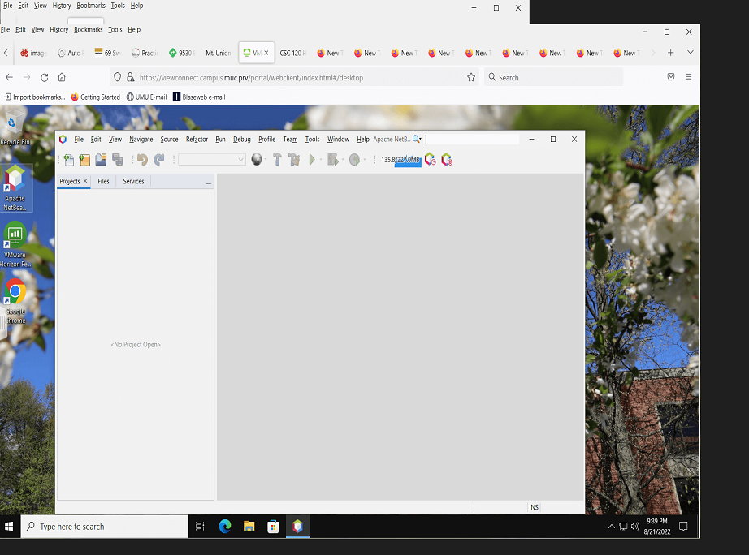Toggle INS insert mode in status bar

pyautogui.click(x=534, y=507)
